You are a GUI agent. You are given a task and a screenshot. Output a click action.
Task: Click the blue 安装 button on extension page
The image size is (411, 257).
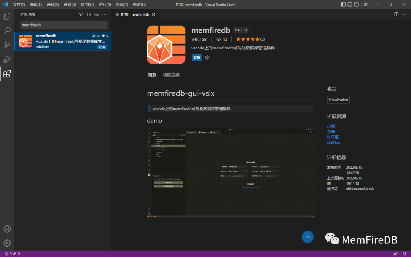pos(197,57)
